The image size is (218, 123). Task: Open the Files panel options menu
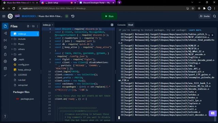pos(37,26)
